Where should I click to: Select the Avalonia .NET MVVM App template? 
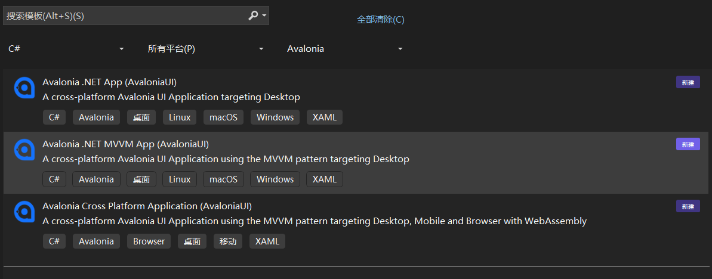coord(298,152)
